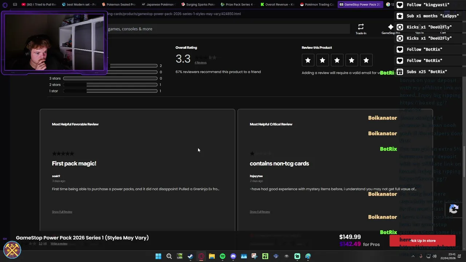Image resolution: width=466 pixels, height=262 pixels.
Task: Open Windows taskbar search
Action: pyautogui.click(x=169, y=256)
